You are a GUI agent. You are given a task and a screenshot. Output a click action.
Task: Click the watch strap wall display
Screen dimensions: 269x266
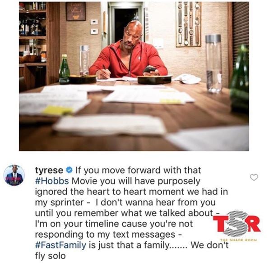[188, 24]
